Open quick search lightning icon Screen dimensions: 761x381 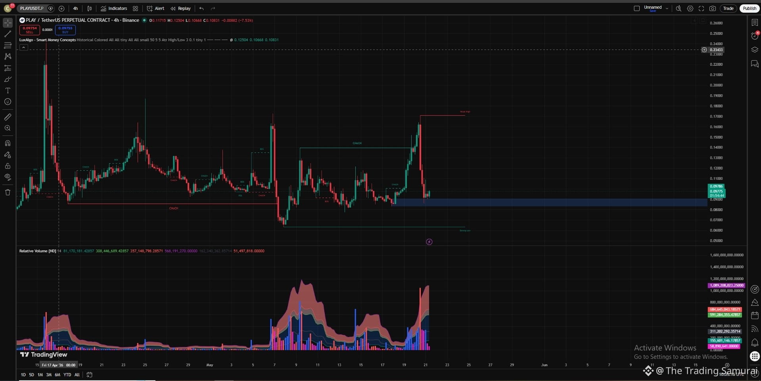pyautogui.click(x=679, y=8)
